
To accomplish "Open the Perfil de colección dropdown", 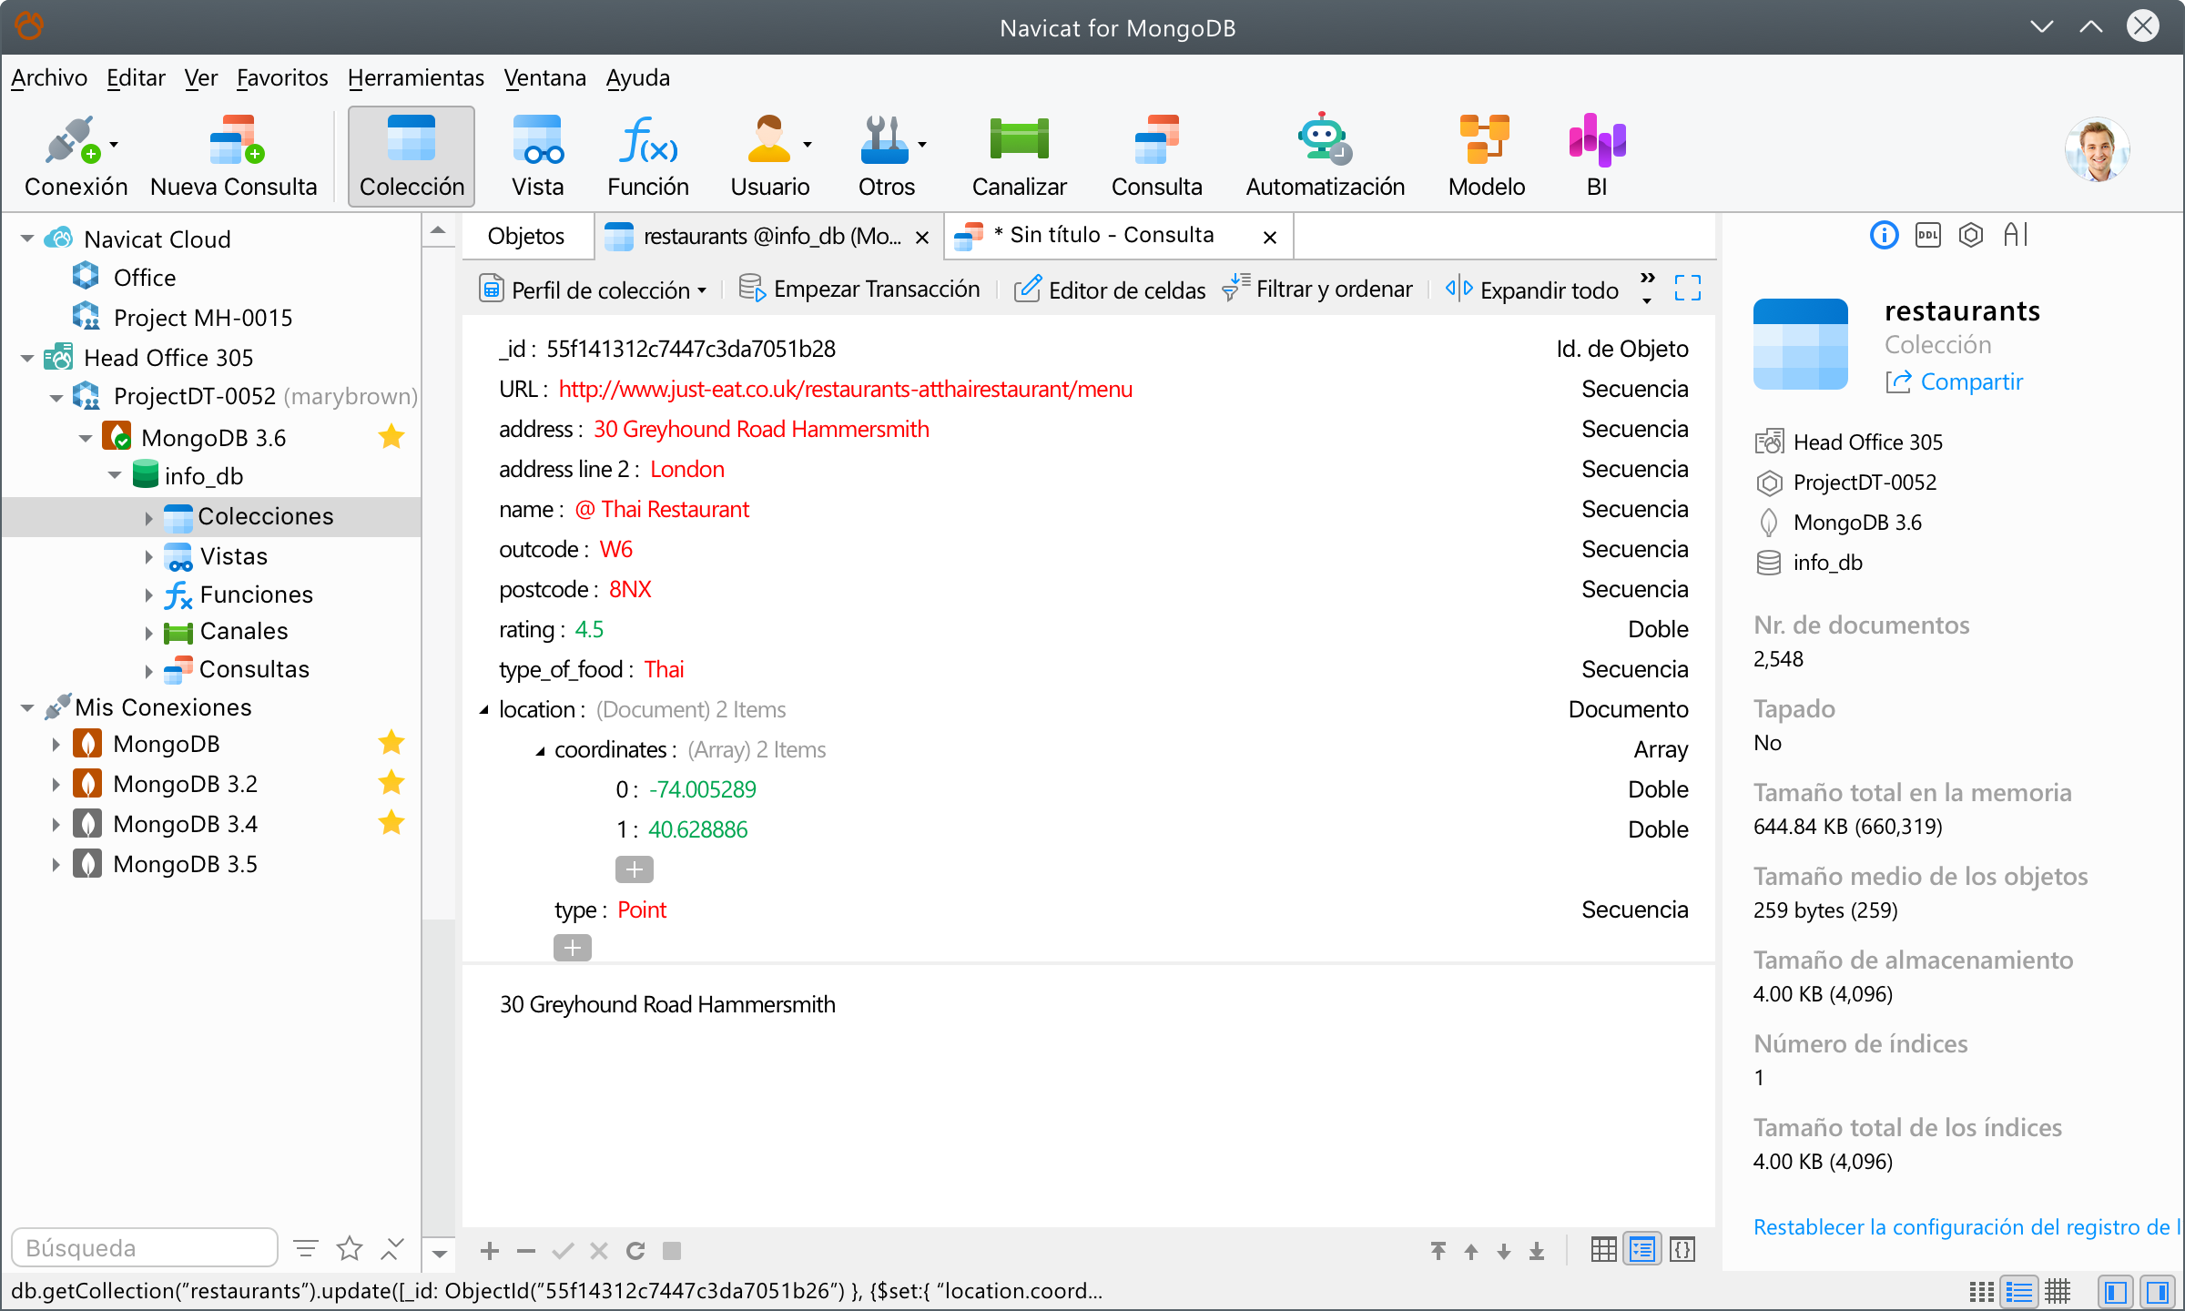I will pos(593,290).
